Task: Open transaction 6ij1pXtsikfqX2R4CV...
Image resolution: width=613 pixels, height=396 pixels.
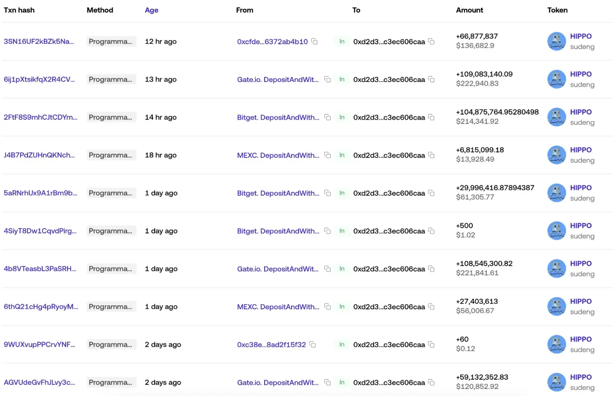Action: [39, 80]
